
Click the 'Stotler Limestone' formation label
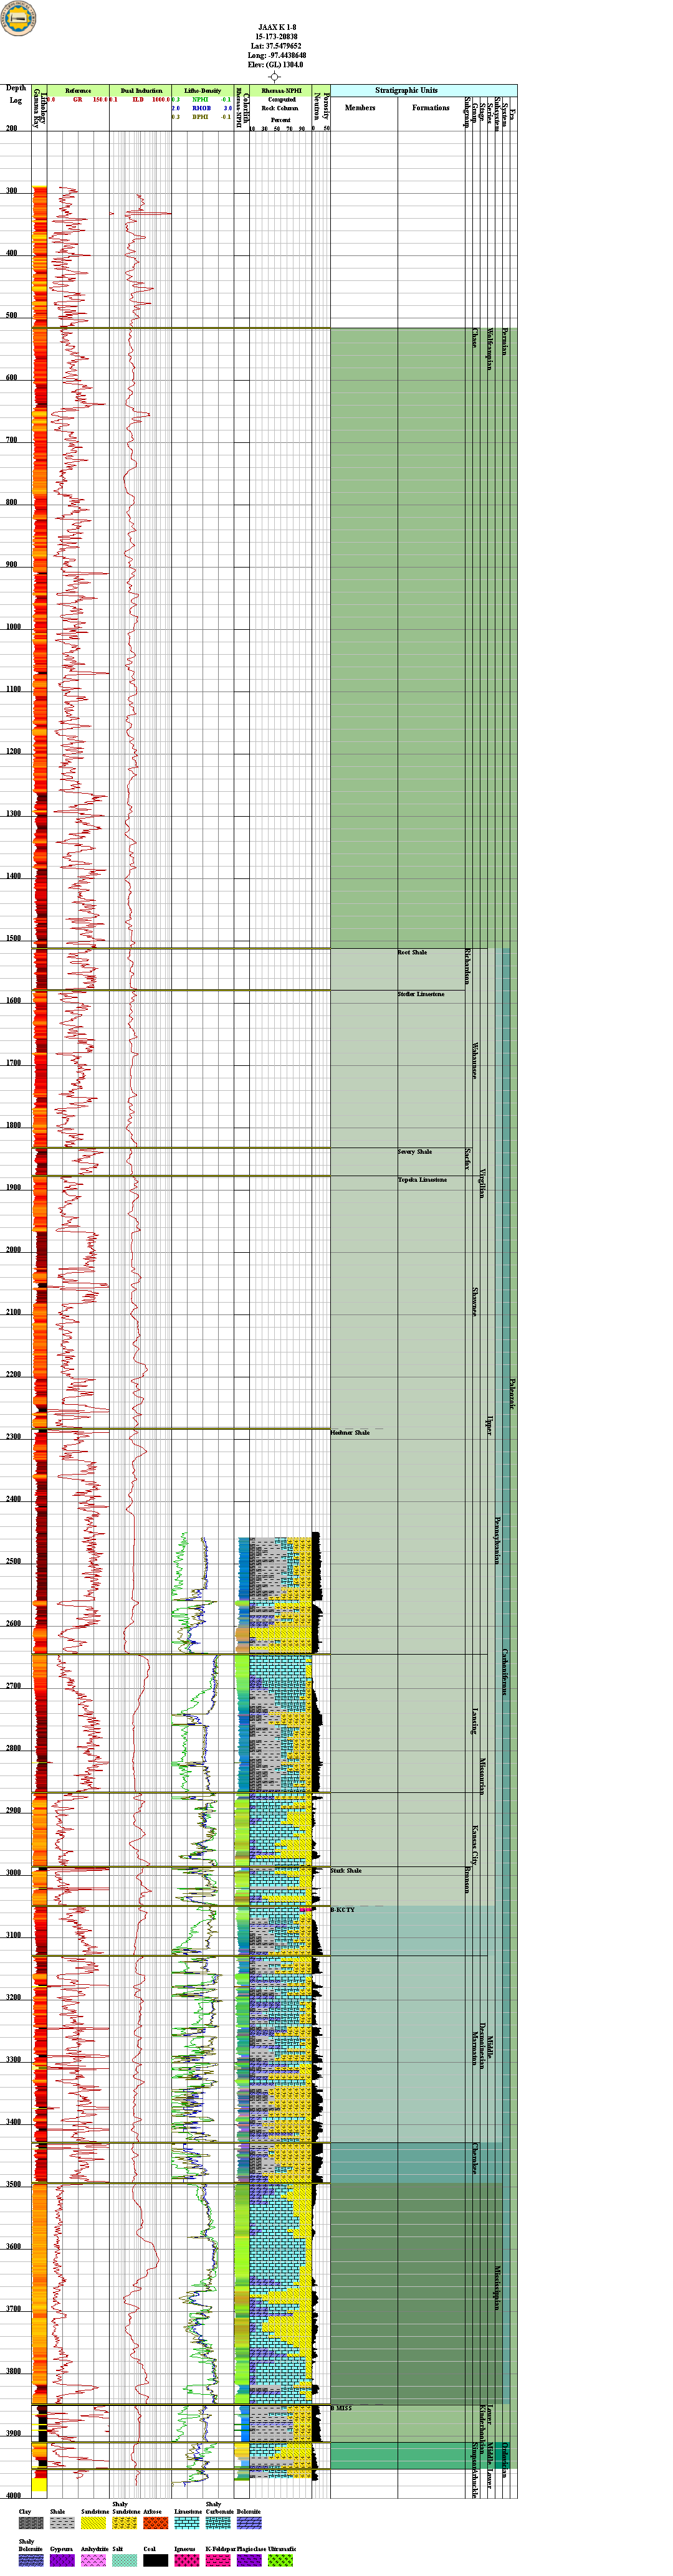421,994
